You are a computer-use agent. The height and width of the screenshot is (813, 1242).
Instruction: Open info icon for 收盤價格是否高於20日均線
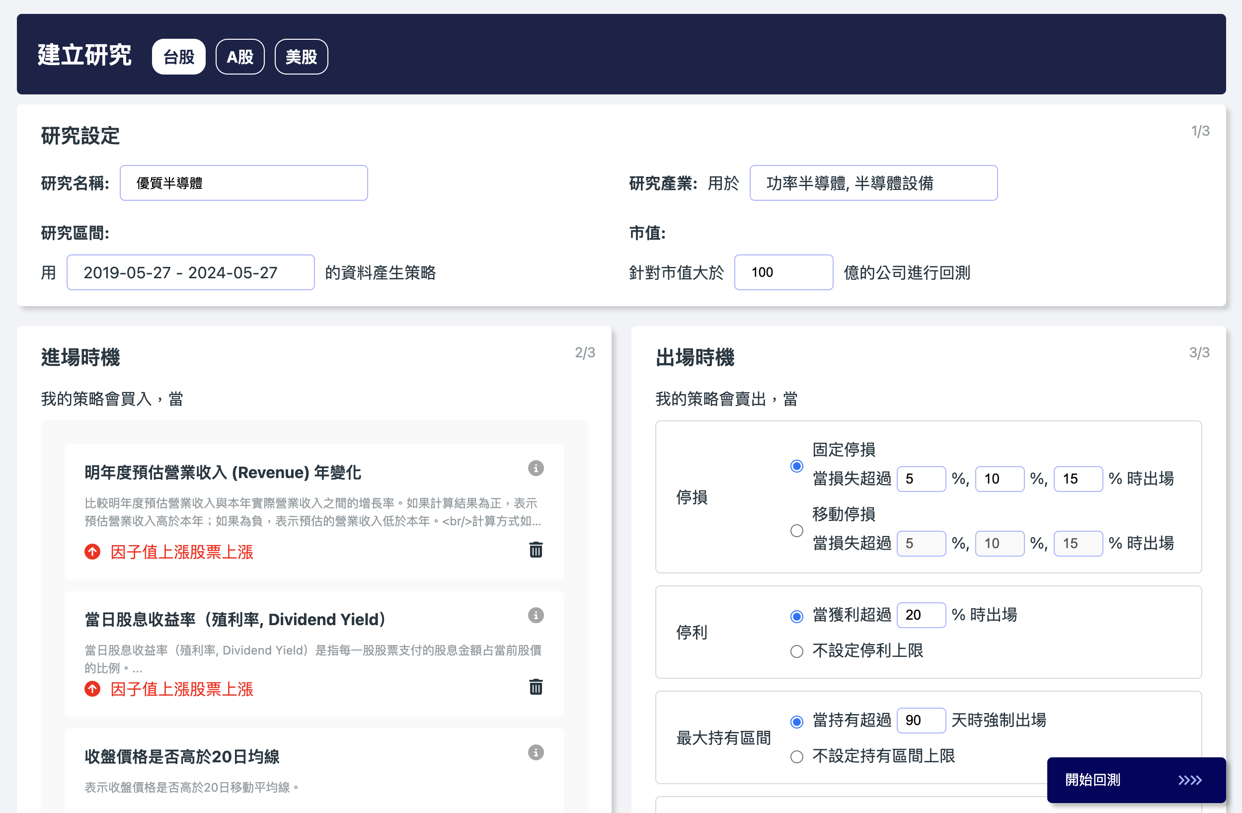click(x=536, y=753)
